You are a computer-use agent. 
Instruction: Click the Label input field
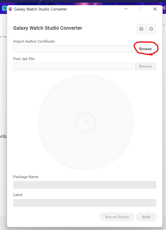click(x=85, y=203)
